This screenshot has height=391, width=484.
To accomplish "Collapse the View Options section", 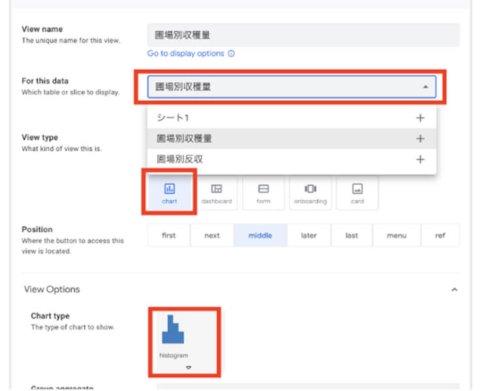I will click(x=455, y=289).
